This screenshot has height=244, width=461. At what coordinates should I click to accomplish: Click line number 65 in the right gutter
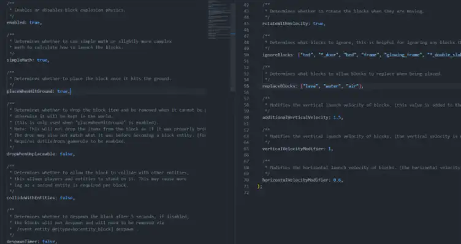(246, 149)
